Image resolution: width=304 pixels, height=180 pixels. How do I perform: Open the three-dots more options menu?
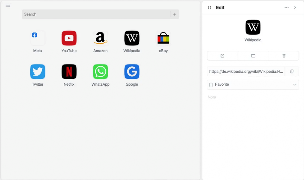click(x=287, y=8)
